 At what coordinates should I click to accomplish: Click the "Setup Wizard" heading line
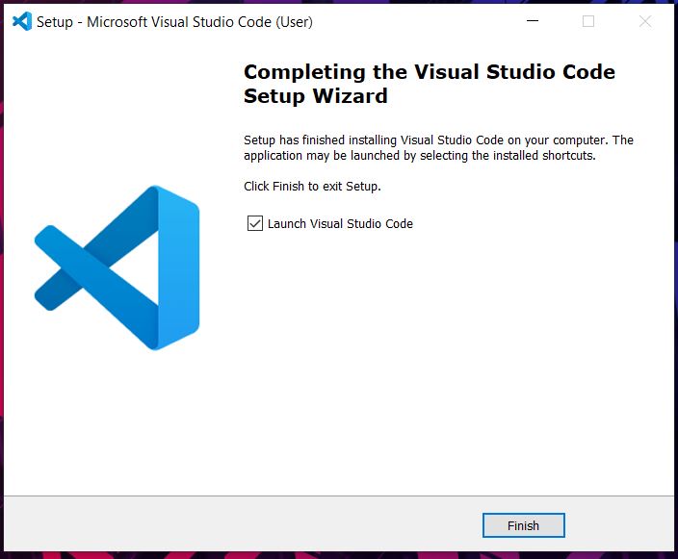click(x=315, y=96)
